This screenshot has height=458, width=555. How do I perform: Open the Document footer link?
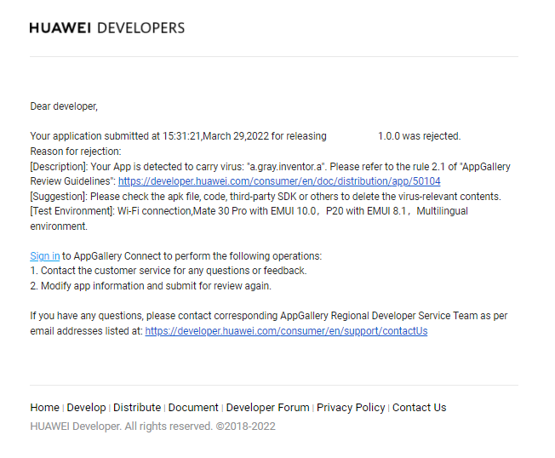pyautogui.click(x=193, y=408)
